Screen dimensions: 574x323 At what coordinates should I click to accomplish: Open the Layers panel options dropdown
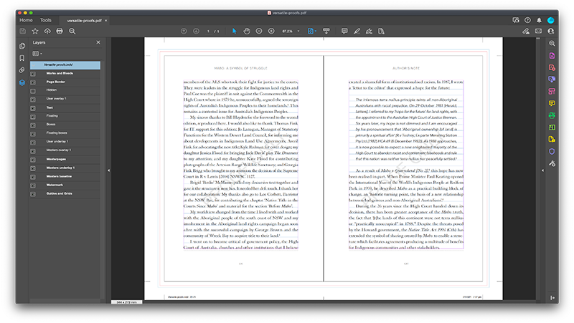[38, 54]
